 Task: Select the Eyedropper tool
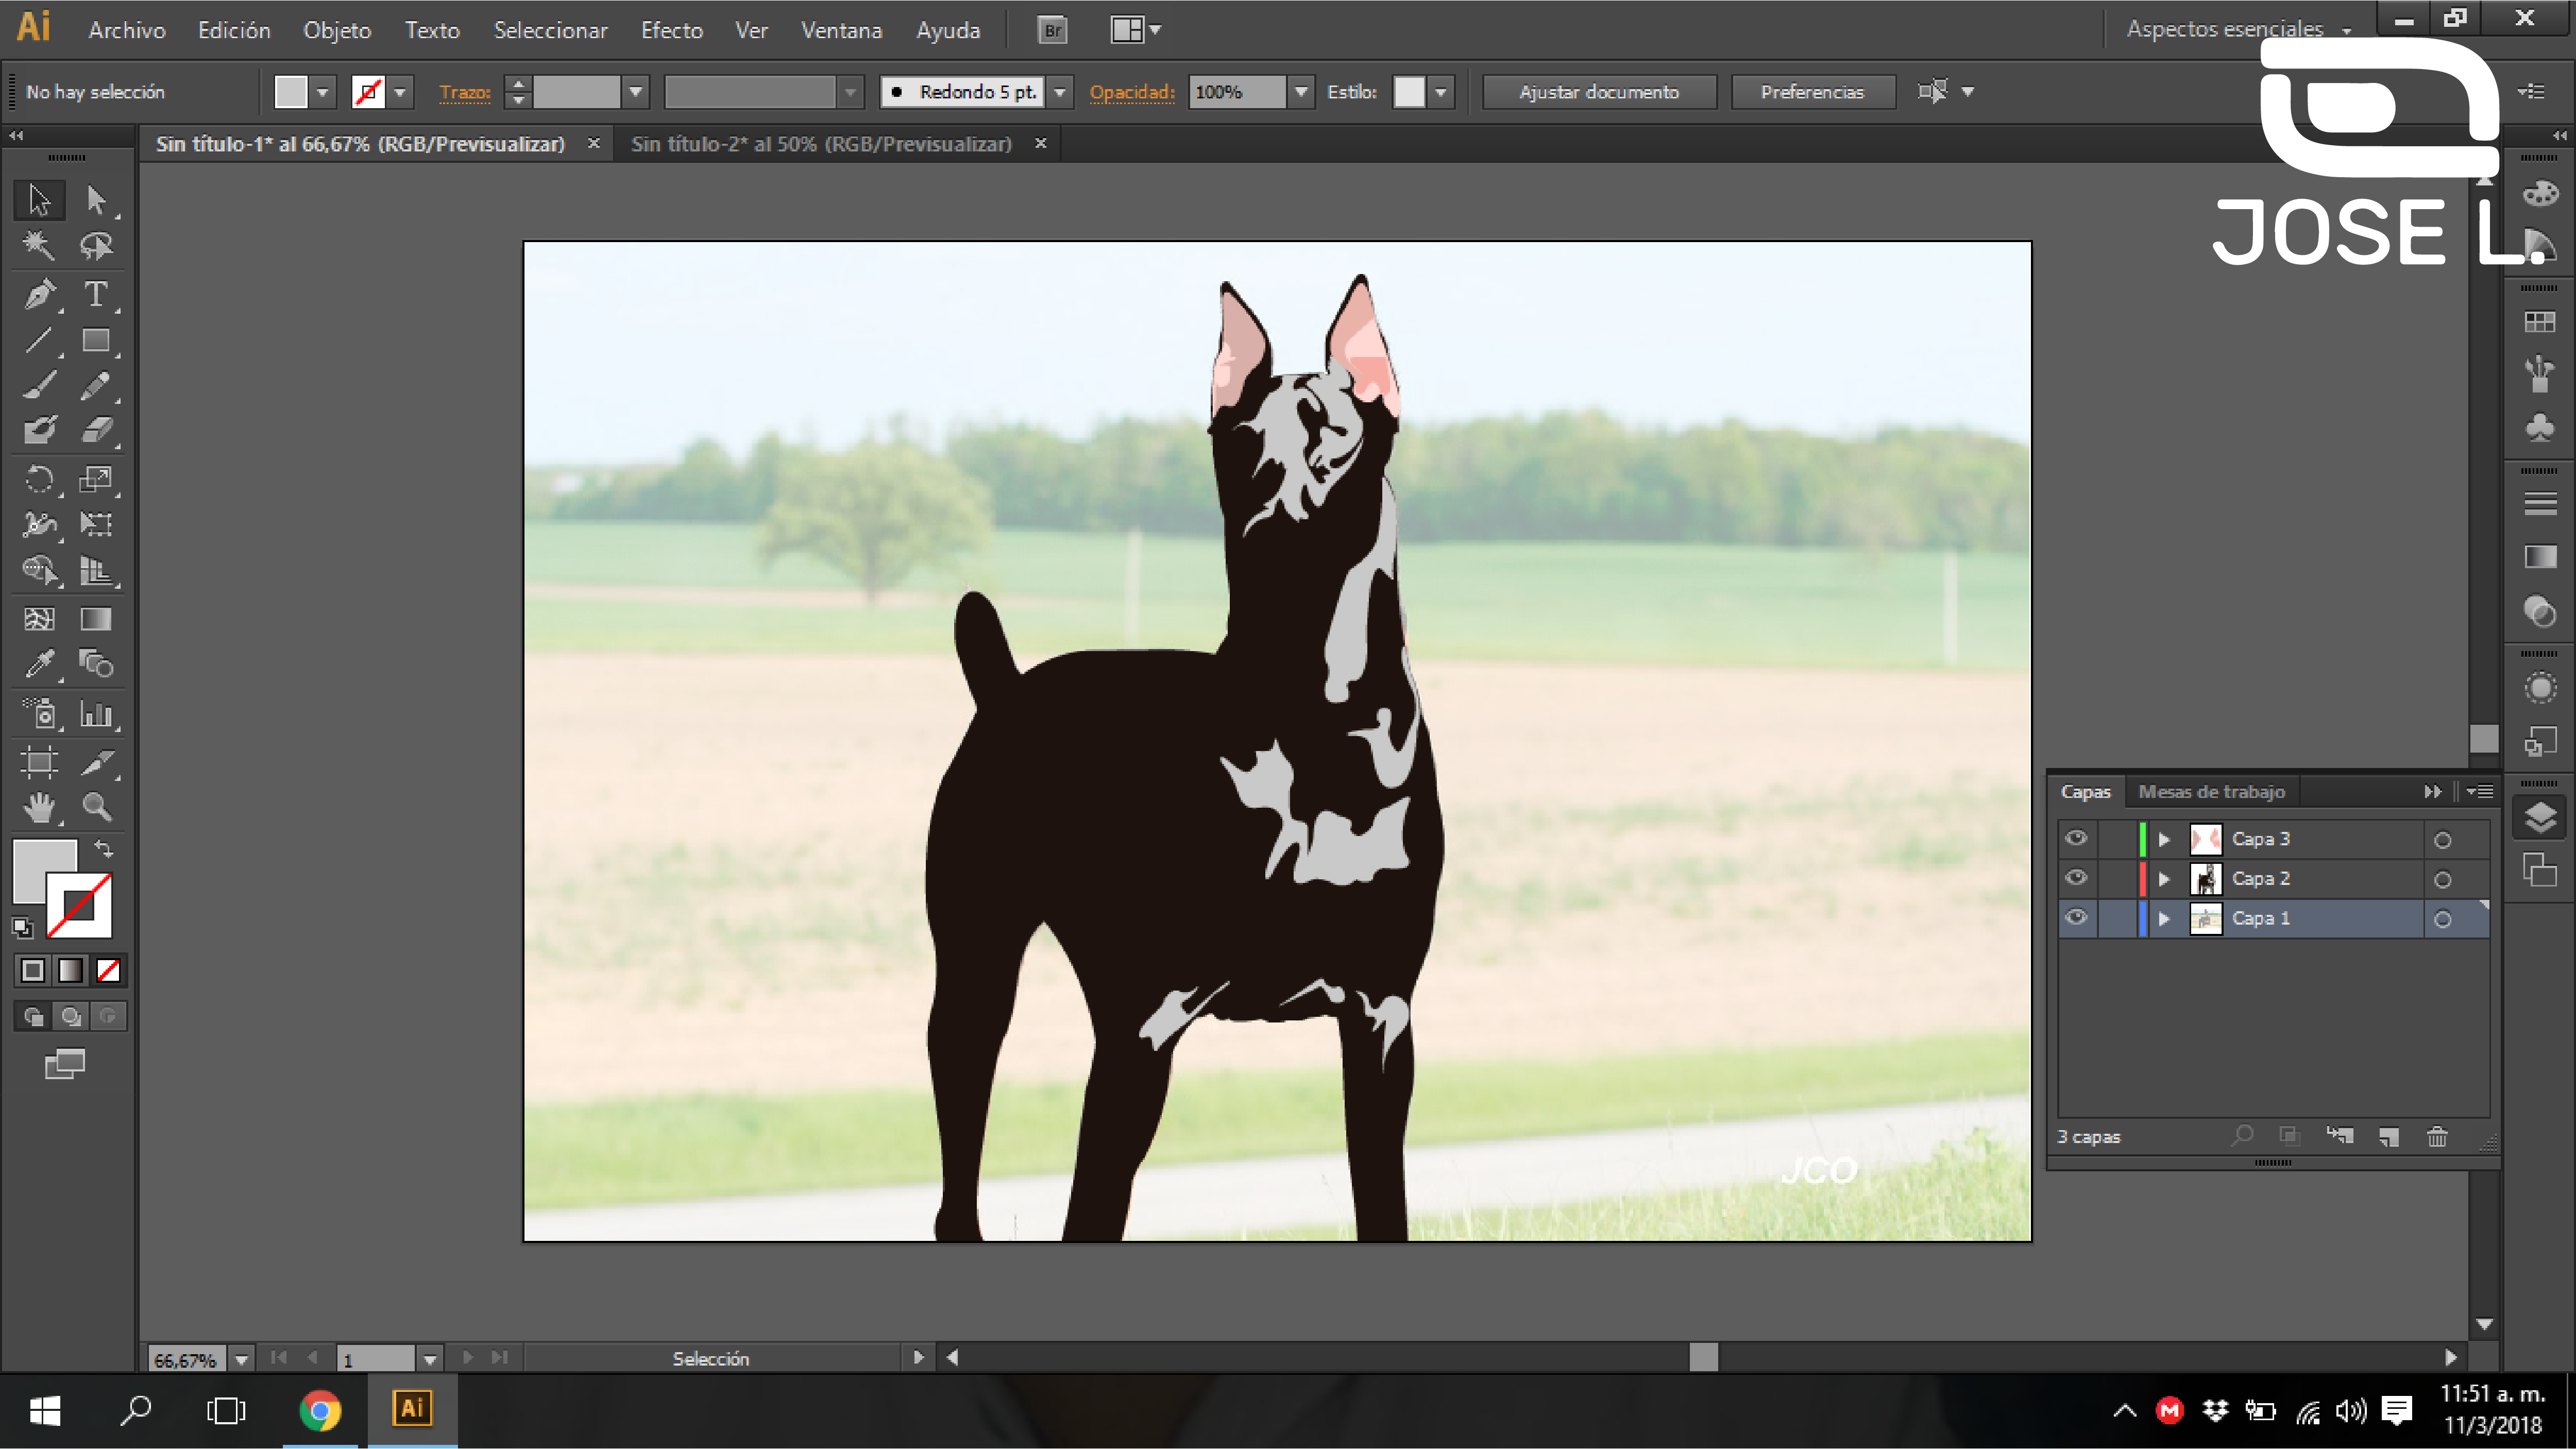tap(40, 664)
